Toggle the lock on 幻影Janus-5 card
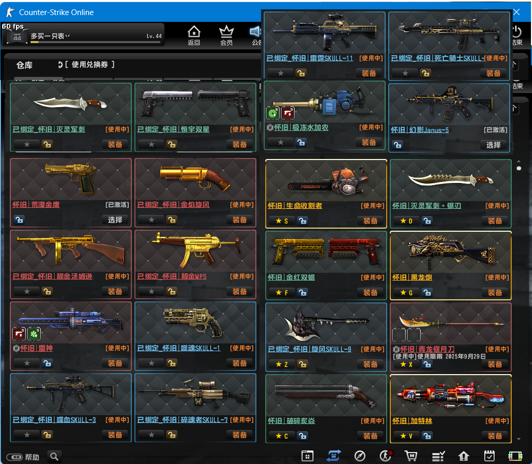The height and width of the screenshot is (464, 532). tap(398, 145)
